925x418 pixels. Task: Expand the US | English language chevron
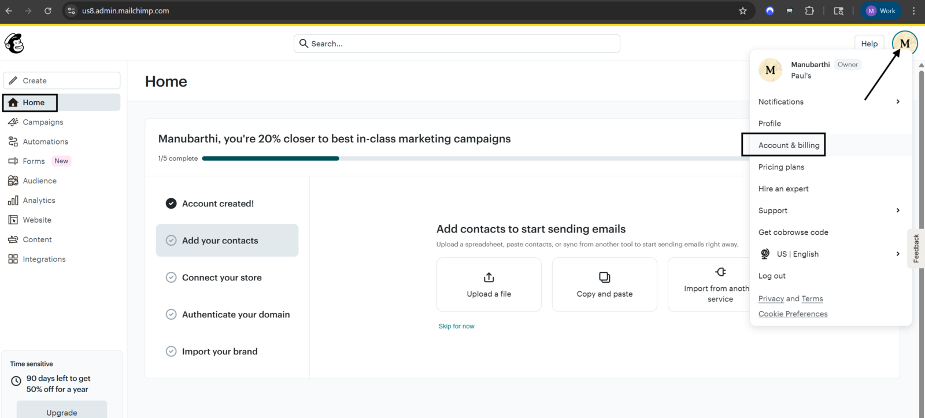click(898, 254)
